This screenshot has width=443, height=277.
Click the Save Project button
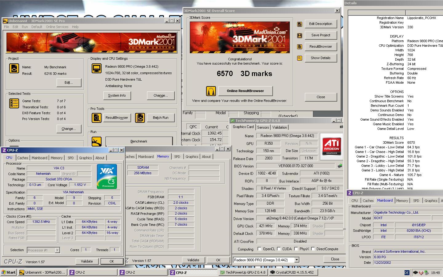pos(321,35)
